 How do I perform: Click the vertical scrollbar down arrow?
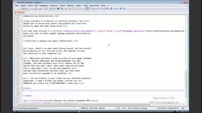[186, 102]
